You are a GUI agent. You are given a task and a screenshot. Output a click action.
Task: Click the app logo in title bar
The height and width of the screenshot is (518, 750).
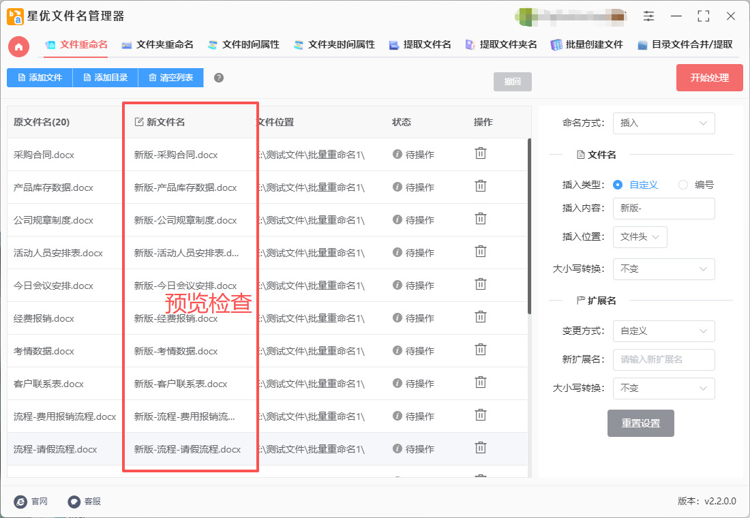pos(15,16)
